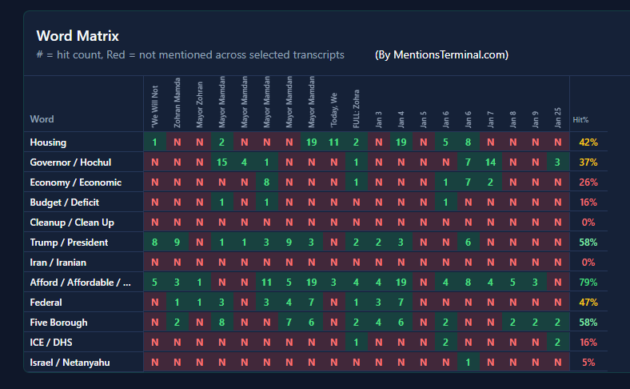The width and height of the screenshot is (630, 389).
Task: Click the Trump count 9 under "Zohran Mamda"
Action: 177,243
